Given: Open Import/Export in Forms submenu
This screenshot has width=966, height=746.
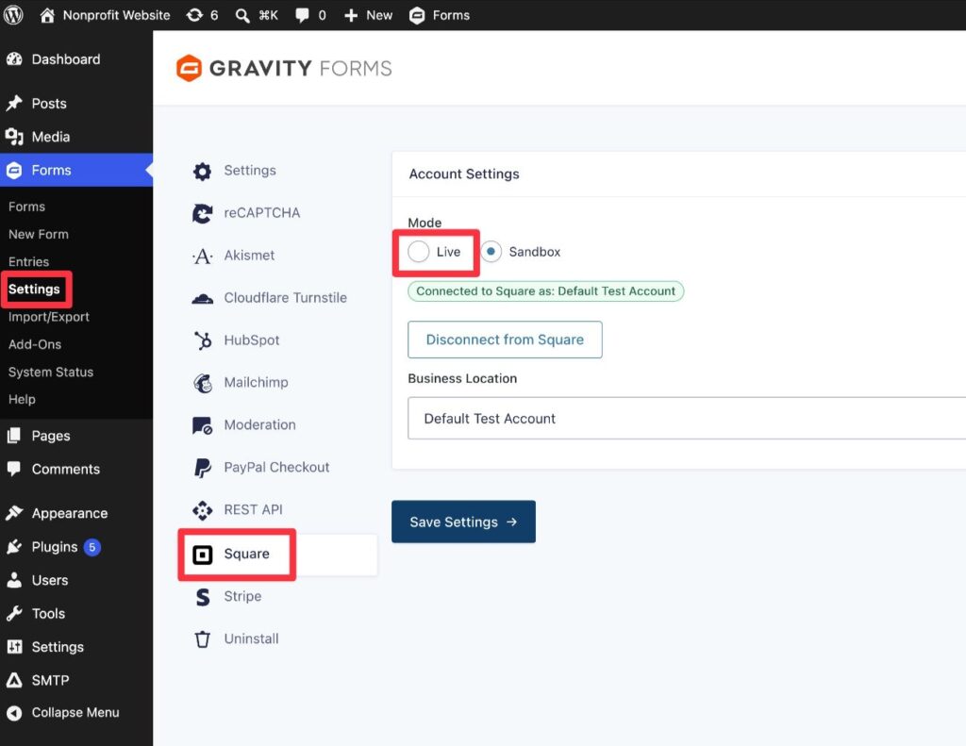Looking at the screenshot, I should 49,317.
